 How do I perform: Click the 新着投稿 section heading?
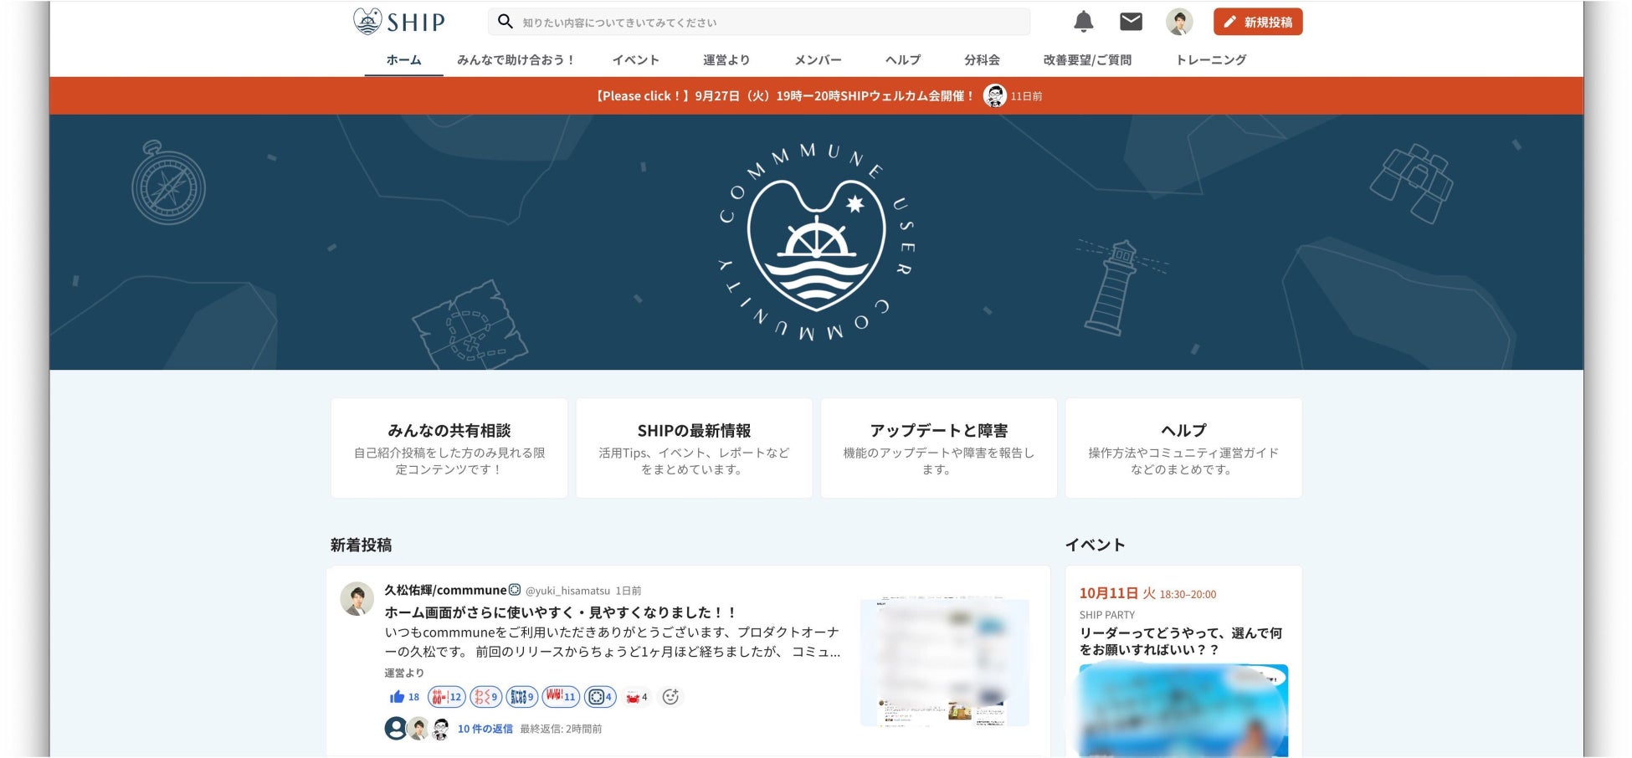pyautogui.click(x=361, y=545)
